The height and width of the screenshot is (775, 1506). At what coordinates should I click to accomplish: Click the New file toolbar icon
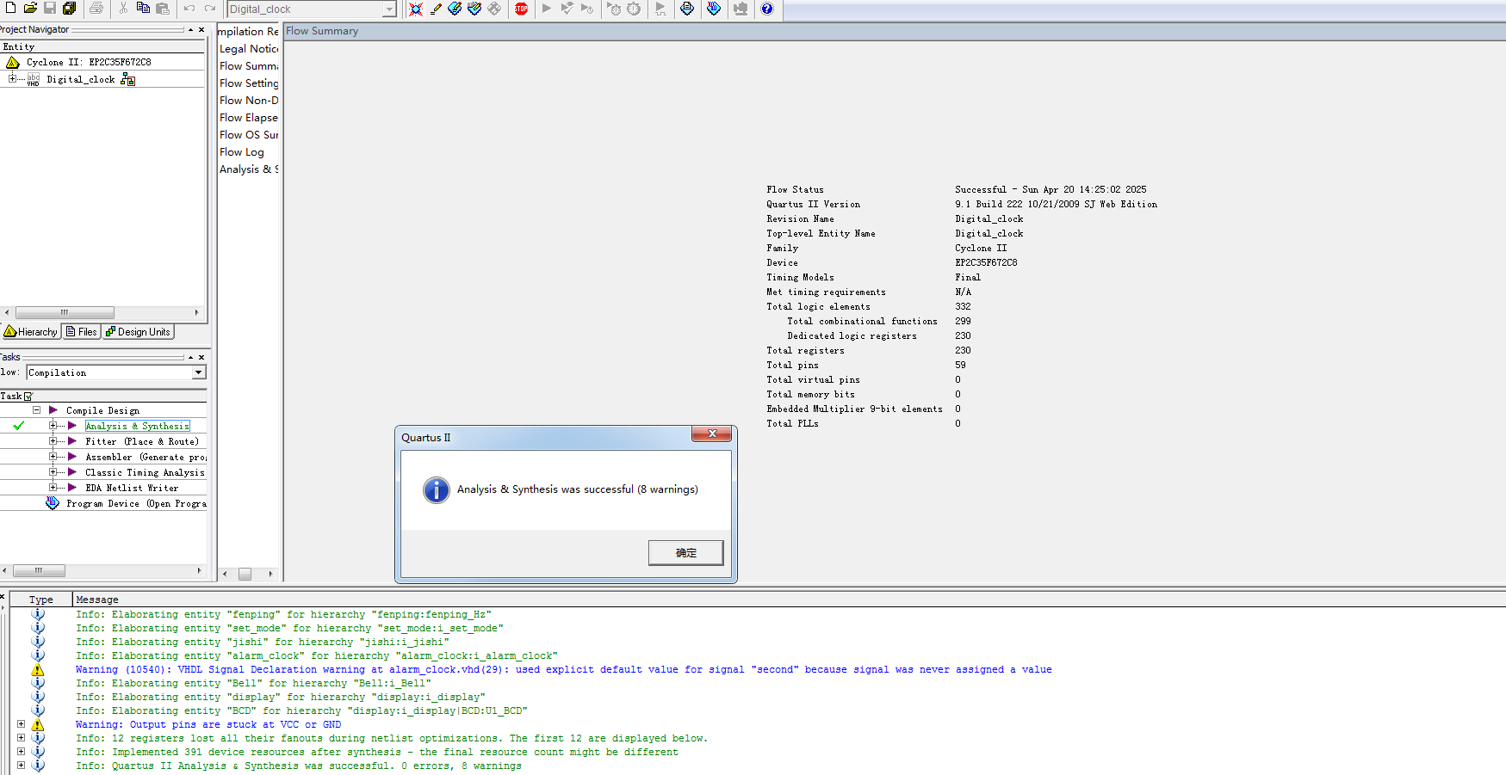tap(10, 9)
